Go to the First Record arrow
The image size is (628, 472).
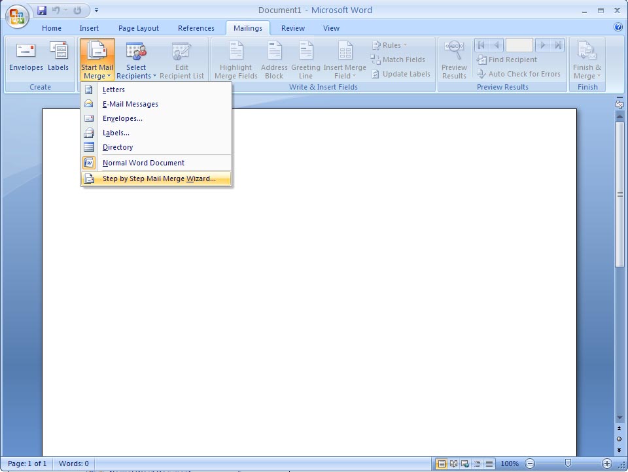point(481,45)
